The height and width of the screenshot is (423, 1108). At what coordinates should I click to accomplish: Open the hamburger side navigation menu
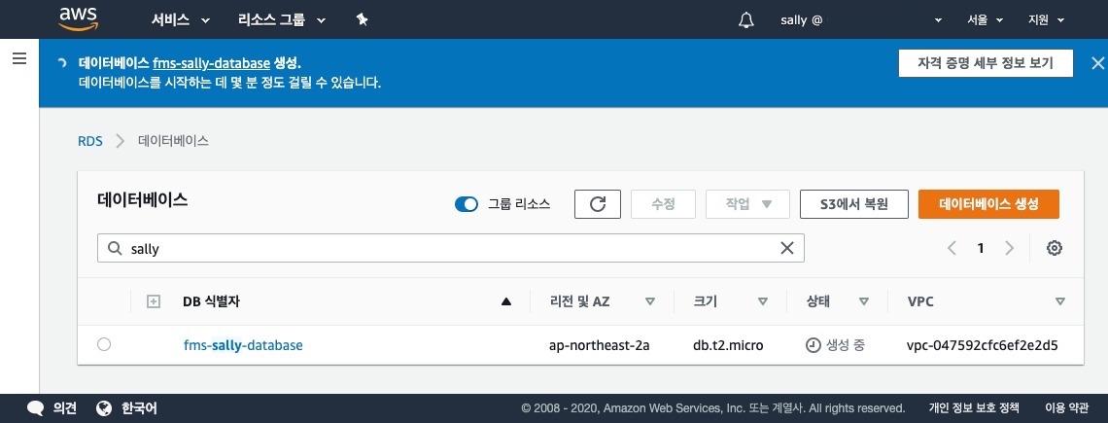pos(18,59)
